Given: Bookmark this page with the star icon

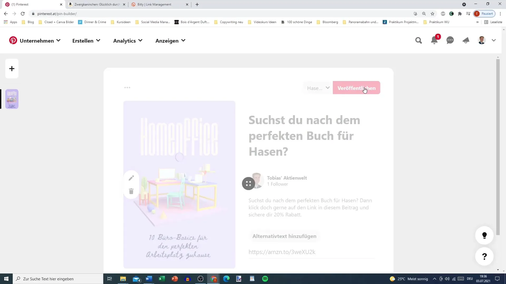Looking at the screenshot, I should pyautogui.click(x=432, y=14).
